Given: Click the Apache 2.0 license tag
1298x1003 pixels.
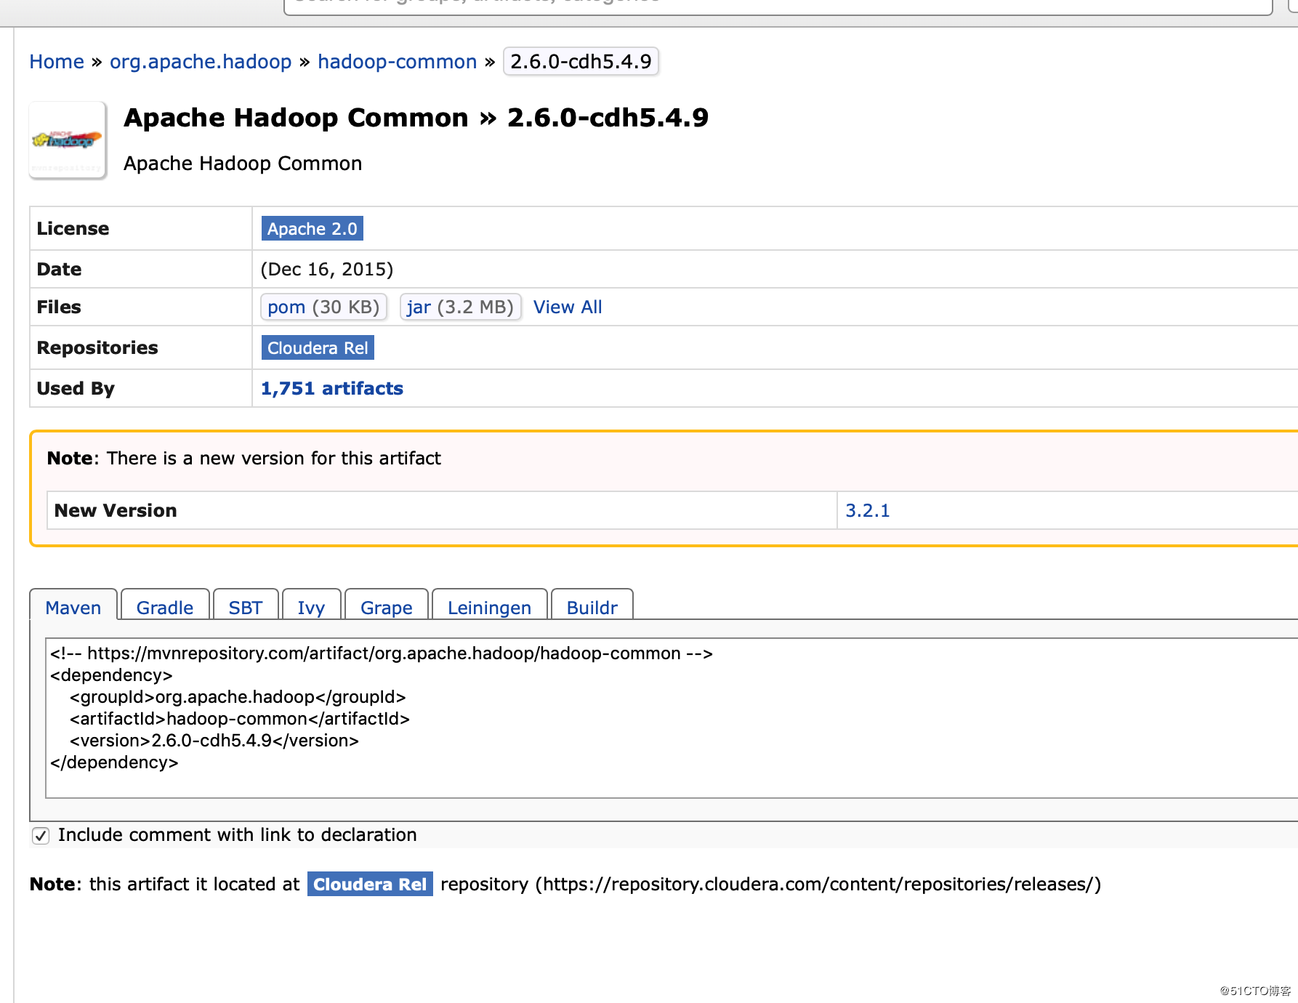Looking at the screenshot, I should (312, 229).
